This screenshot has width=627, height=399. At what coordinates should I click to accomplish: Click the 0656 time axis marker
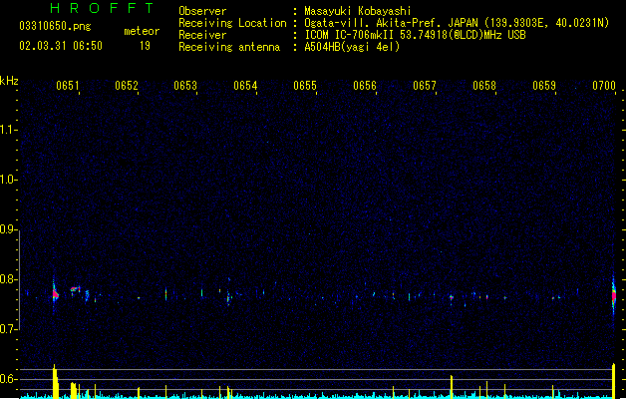[x=365, y=86]
